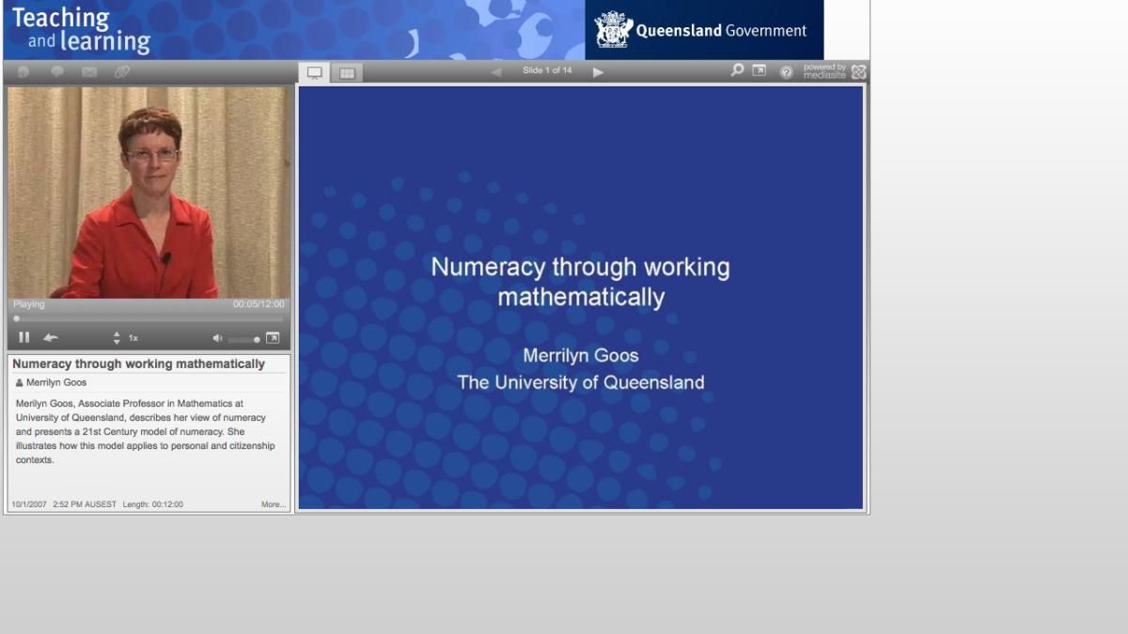Decrease playback speed with the down arrow
This screenshot has width=1128, height=634.
[116, 342]
